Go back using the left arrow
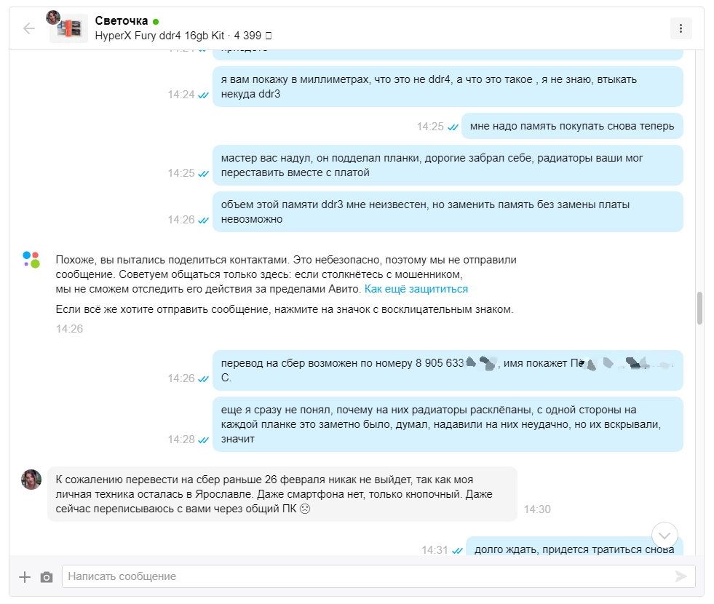Image resolution: width=714 pixels, height=604 pixels. click(29, 28)
